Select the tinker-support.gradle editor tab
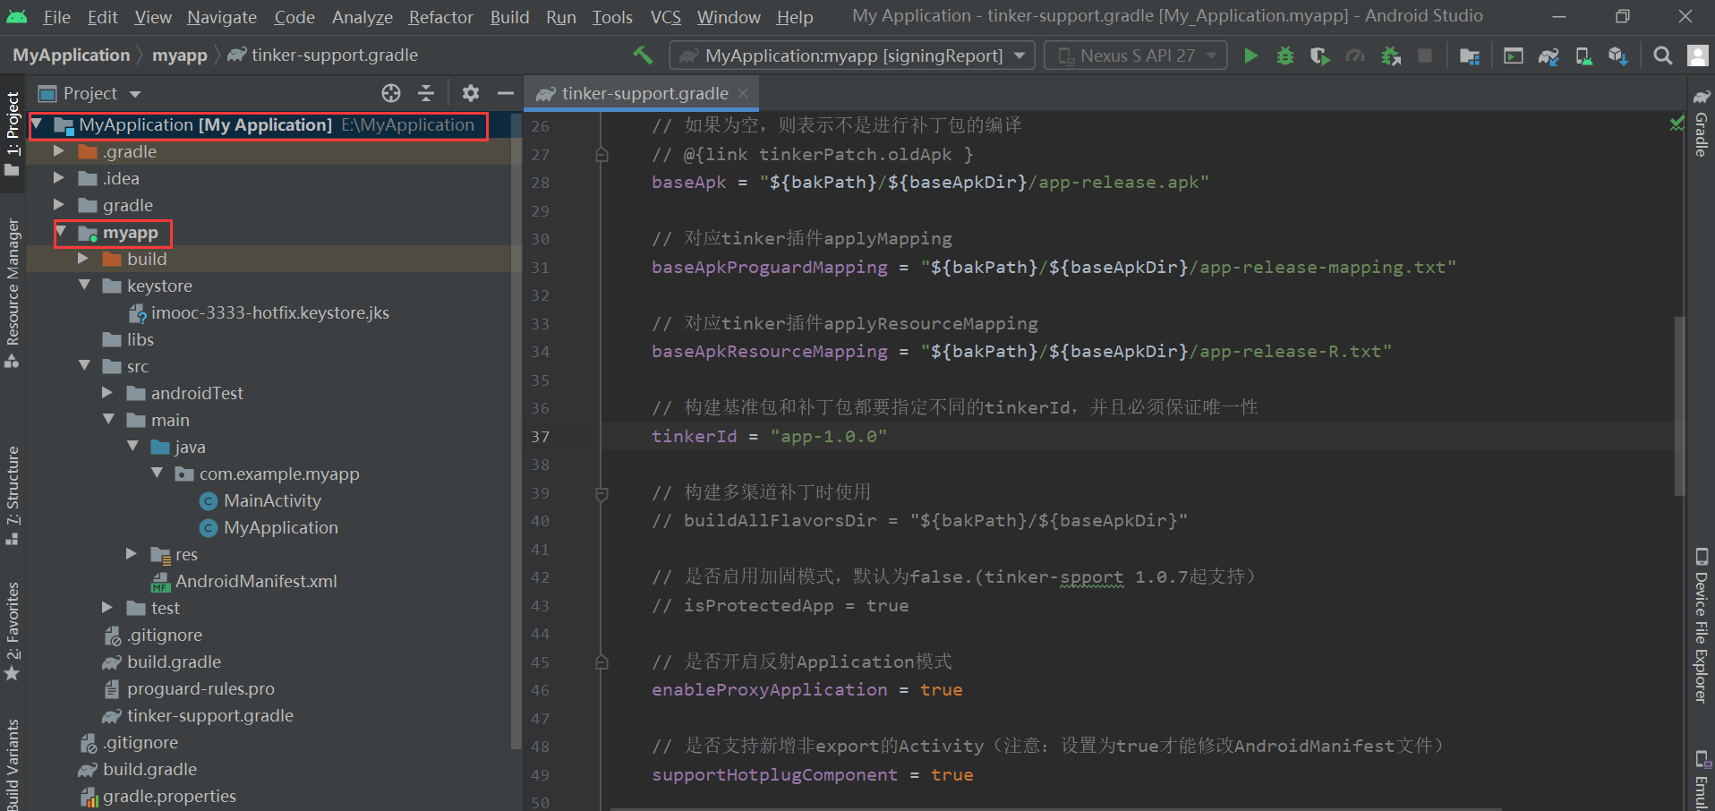The width and height of the screenshot is (1715, 811). [x=643, y=93]
